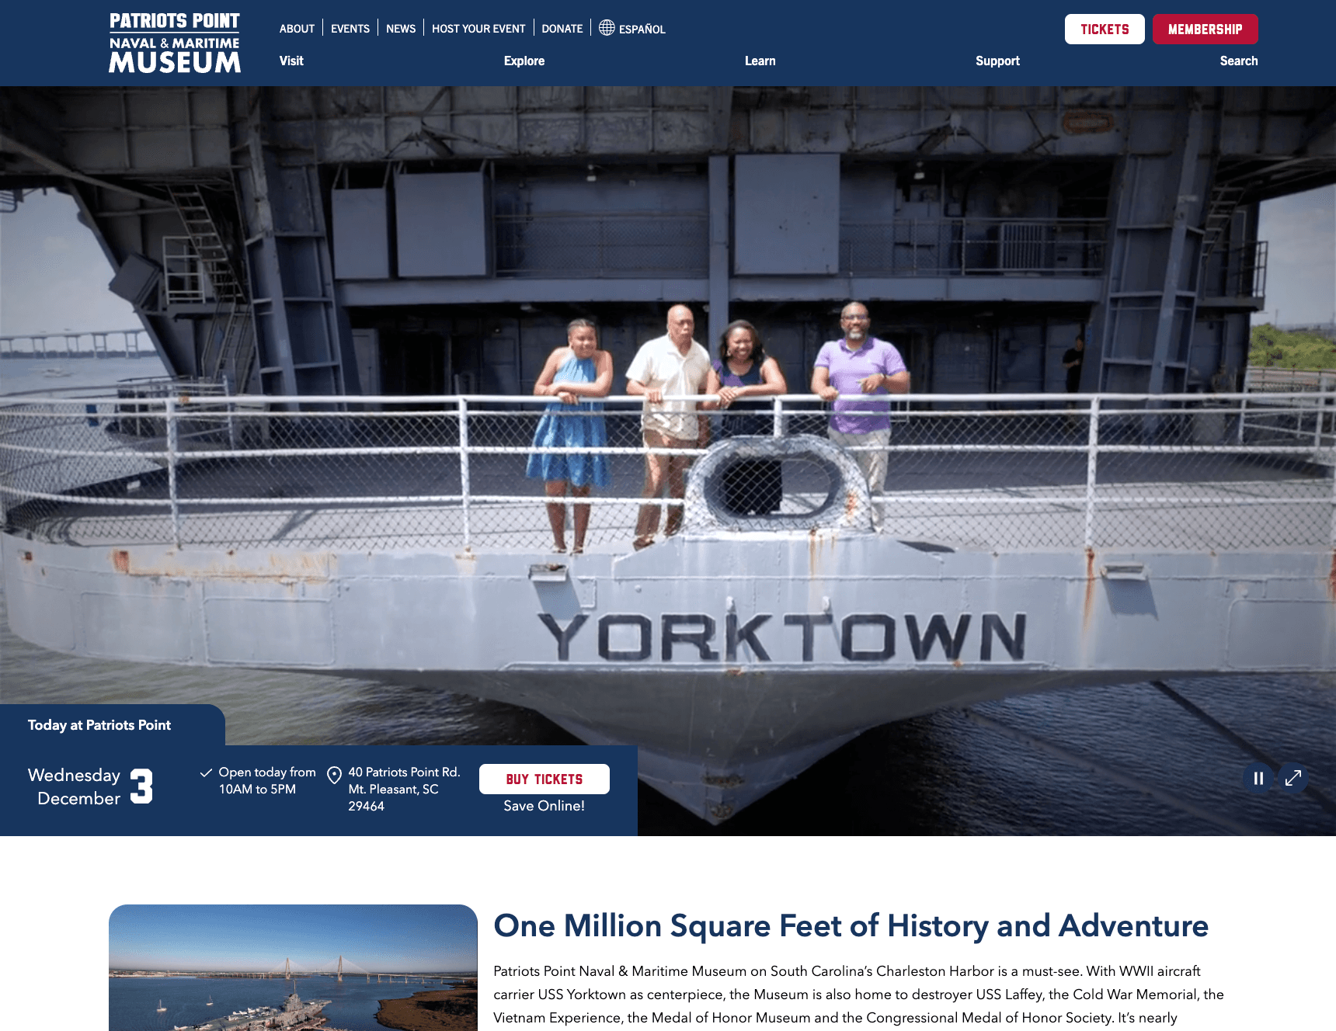Expand the hero video to fullscreen
This screenshot has height=1031, width=1336.
pyautogui.click(x=1293, y=778)
